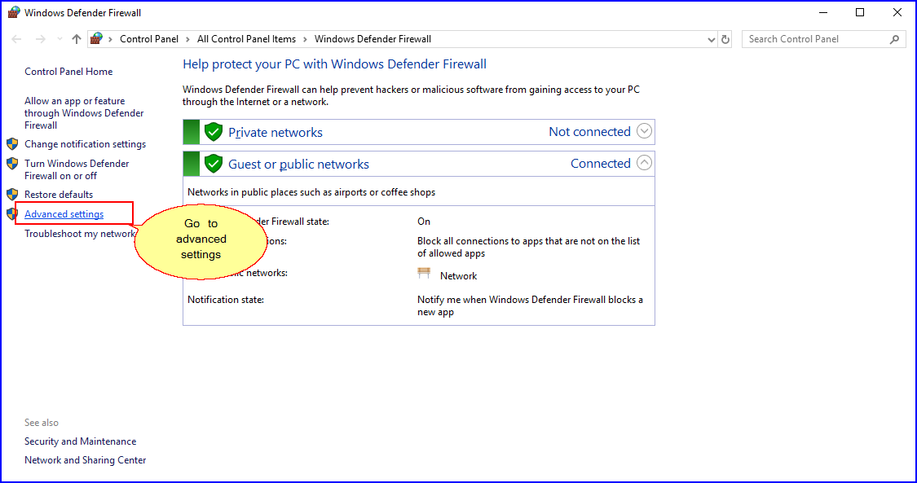
Task: Click the green shield beside Guest or public networks
Action: click(214, 164)
